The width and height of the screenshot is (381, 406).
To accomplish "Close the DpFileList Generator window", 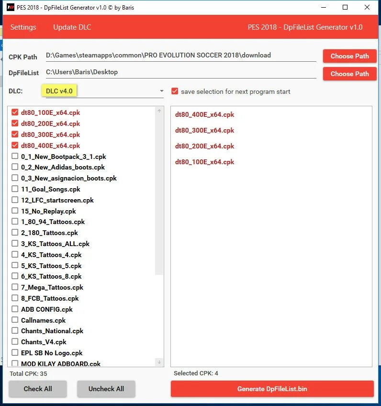I will point(367,7).
